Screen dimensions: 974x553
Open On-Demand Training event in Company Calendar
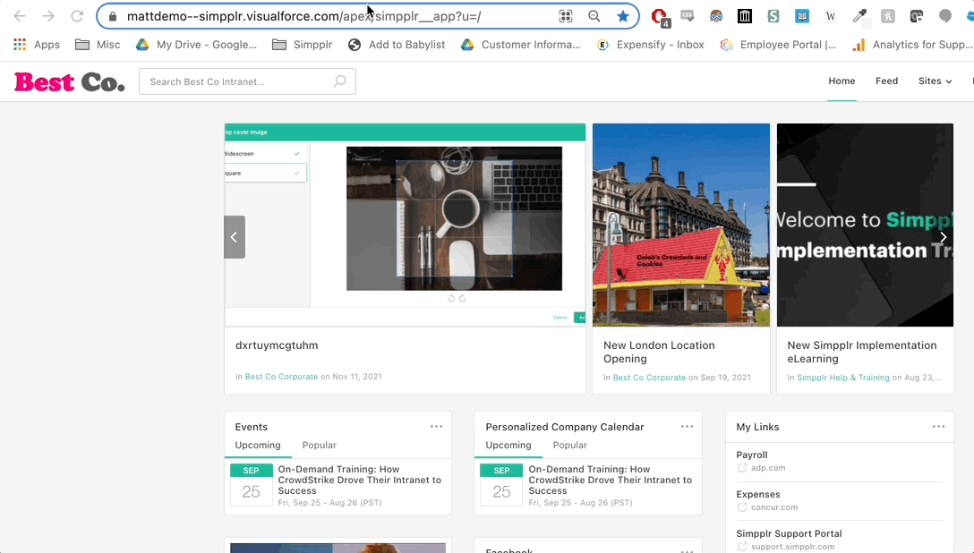point(610,480)
